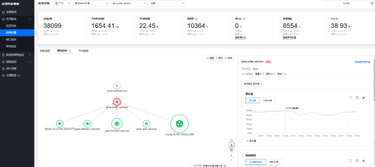
Task: Switch topology to grid layout icon
Action: tap(231, 150)
